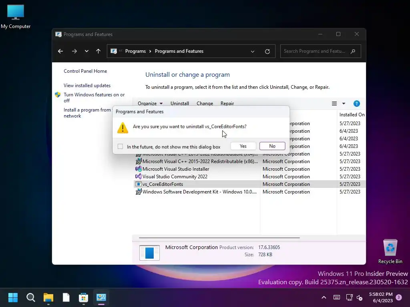
Task: Confirm uninstall by clicking Yes
Action: point(243,146)
